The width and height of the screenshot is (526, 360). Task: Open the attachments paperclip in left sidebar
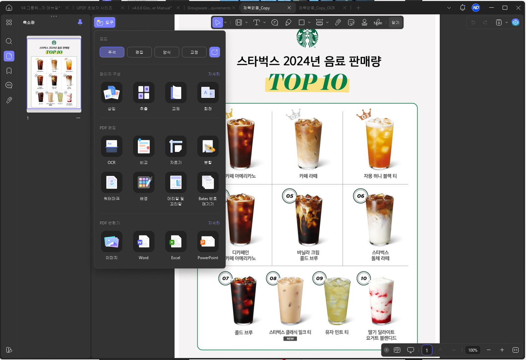pos(9,100)
